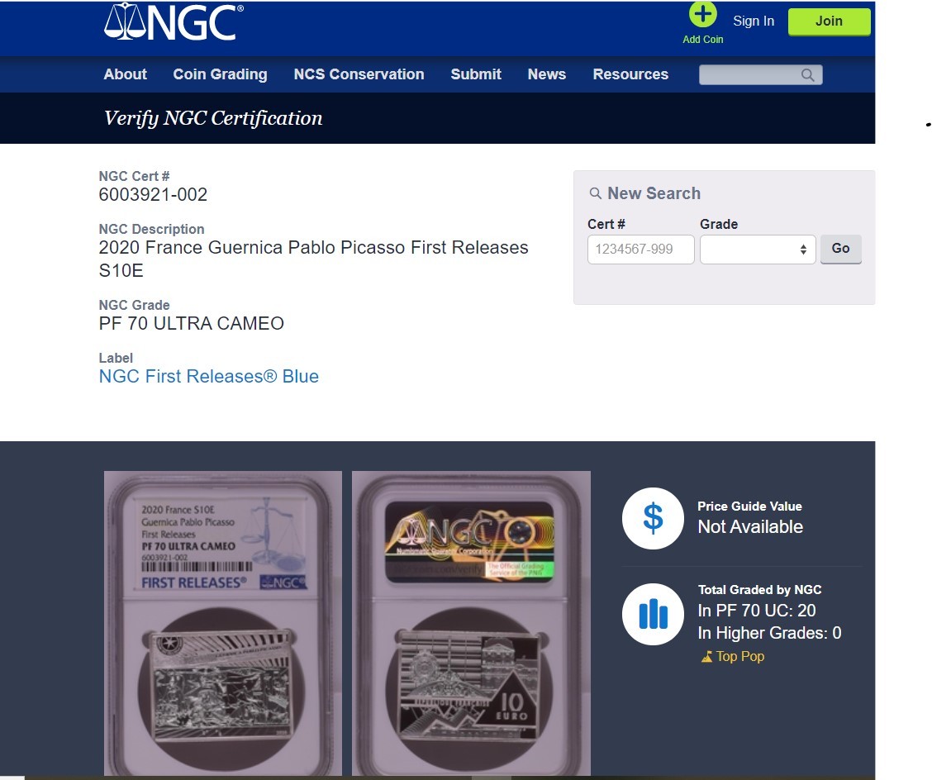Click the Price Guide dollar sign icon
The width and height of the screenshot is (932, 780).
[x=653, y=518]
